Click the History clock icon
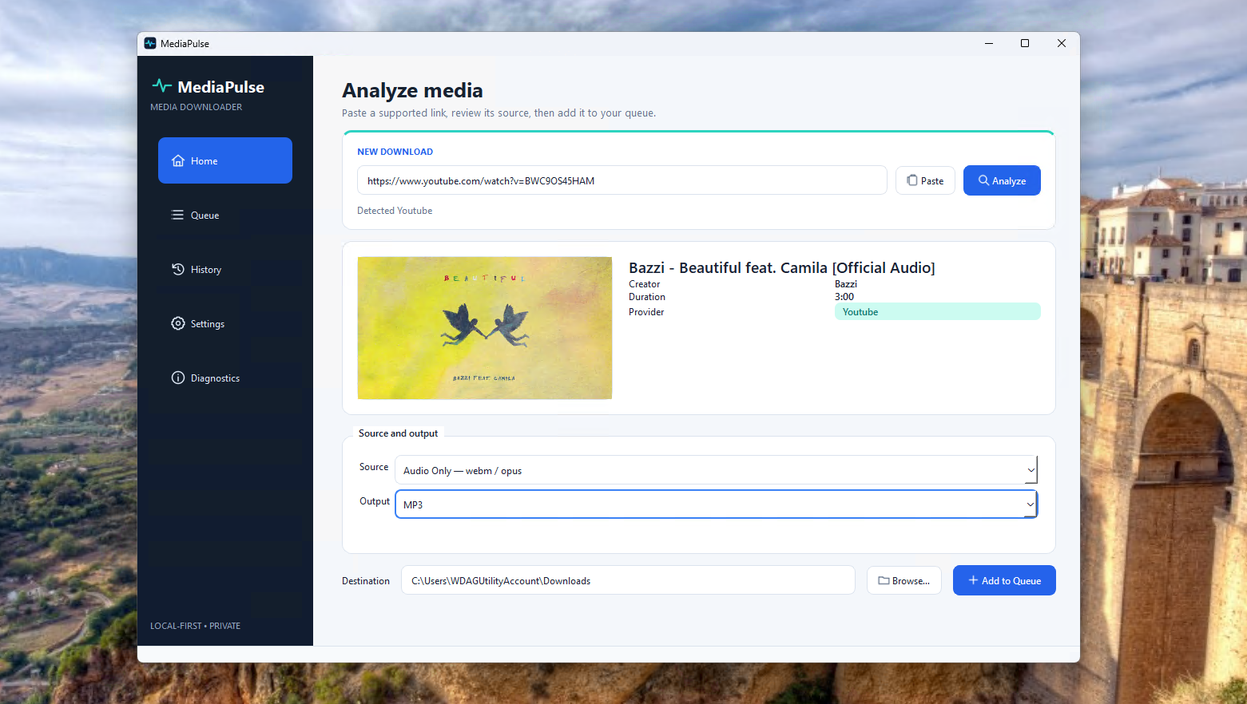This screenshot has height=704, width=1247. click(x=178, y=269)
